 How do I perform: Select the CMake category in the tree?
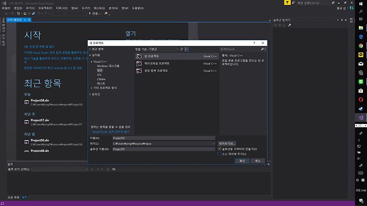coord(101,79)
